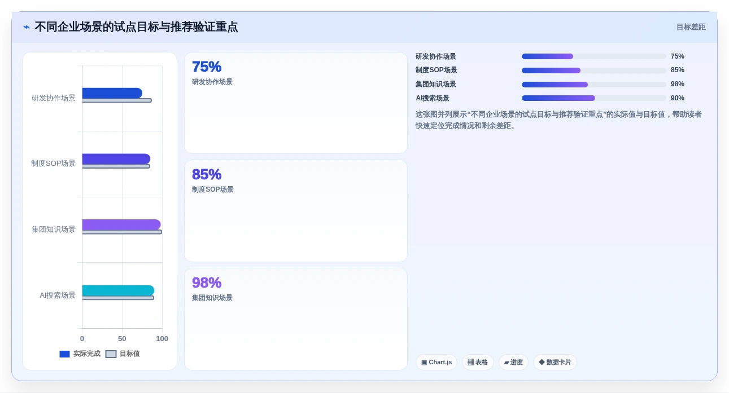
Task: Click the 目标差距 label in header
Action: pos(691,27)
